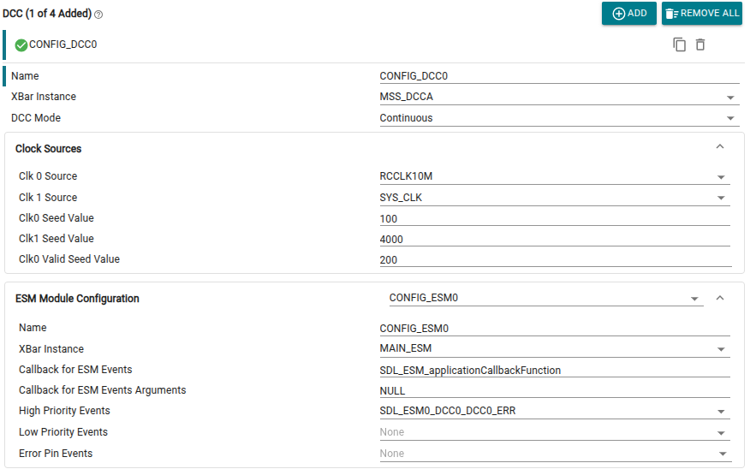
Task: Click the Clk 1 Source label
Action: point(48,197)
